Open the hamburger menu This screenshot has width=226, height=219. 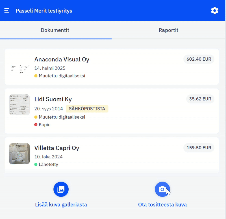coord(7,11)
